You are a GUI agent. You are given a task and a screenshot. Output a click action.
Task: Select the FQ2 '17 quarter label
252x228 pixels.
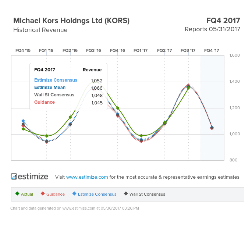164,50
